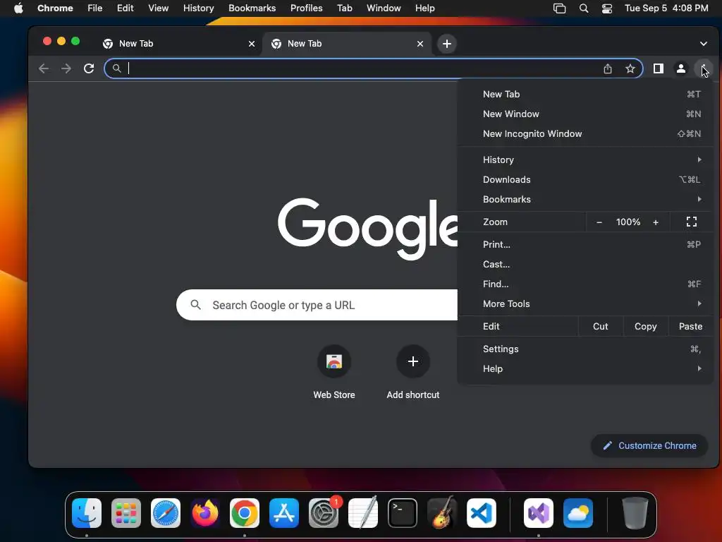Open the profile avatar icon
The width and height of the screenshot is (722, 542).
coord(681,68)
